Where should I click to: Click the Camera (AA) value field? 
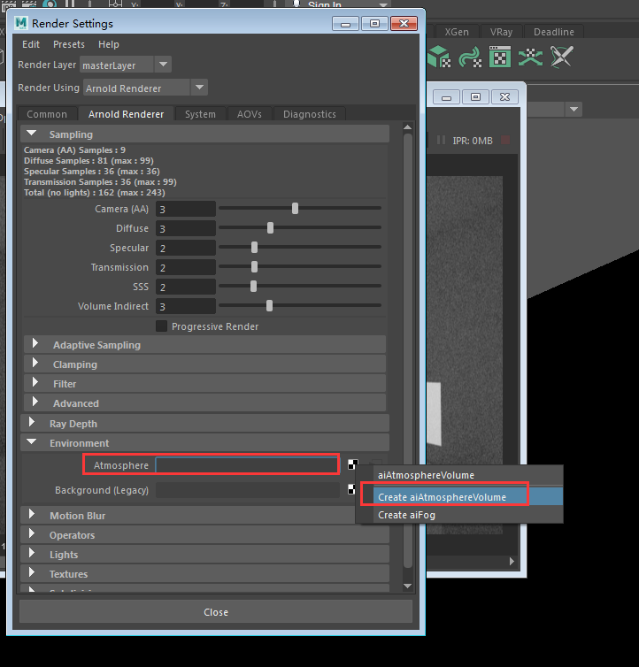(x=186, y=210)
